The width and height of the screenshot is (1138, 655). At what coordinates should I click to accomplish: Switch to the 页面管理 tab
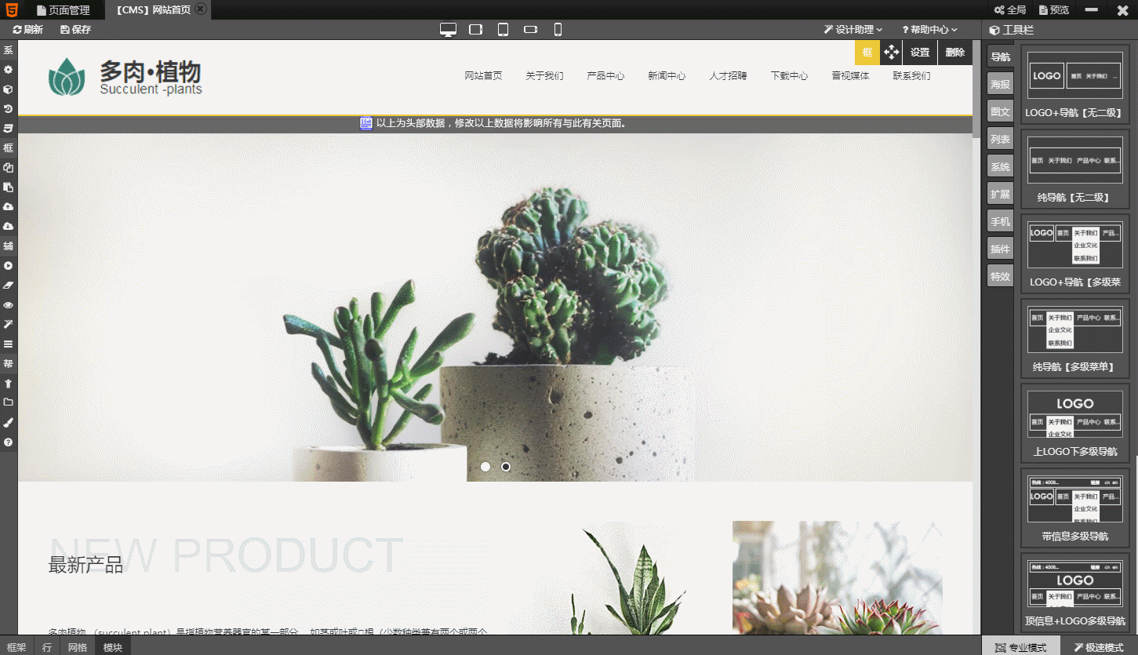click(63, 10)
